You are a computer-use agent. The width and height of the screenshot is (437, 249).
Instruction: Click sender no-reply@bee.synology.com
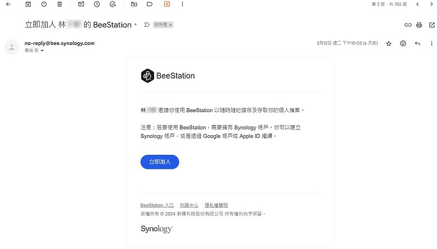tap(59, 43)
